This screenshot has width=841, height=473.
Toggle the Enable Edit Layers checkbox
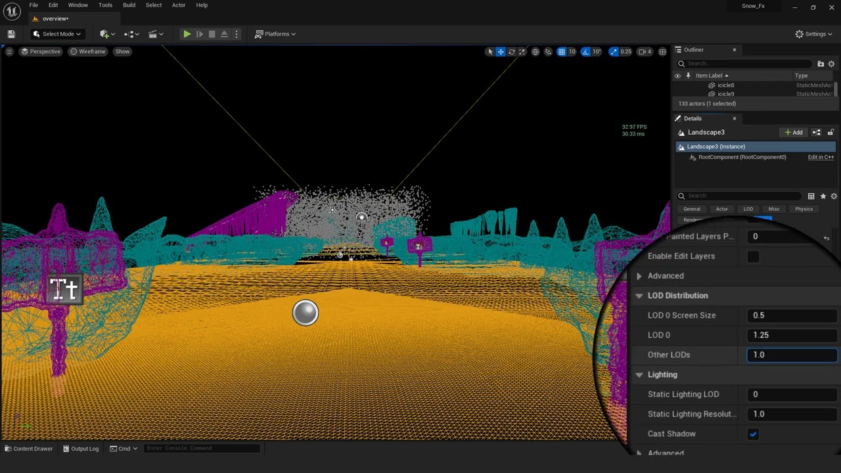(x=753, y=256)
